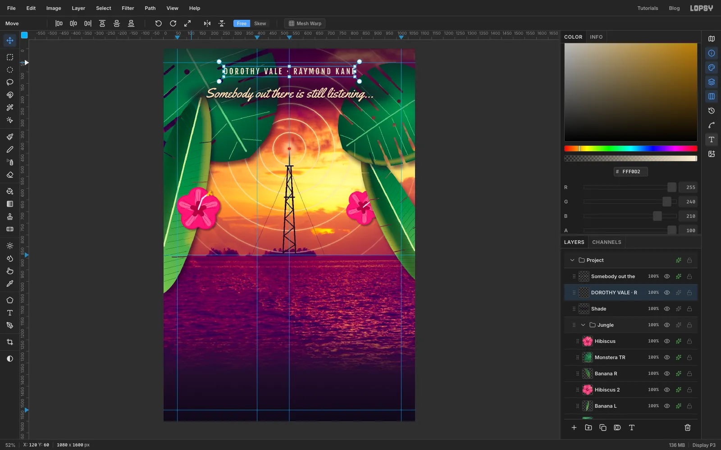Open the Blog link
This screenshot has height=450, width=721.
click(x=674, y=8)
